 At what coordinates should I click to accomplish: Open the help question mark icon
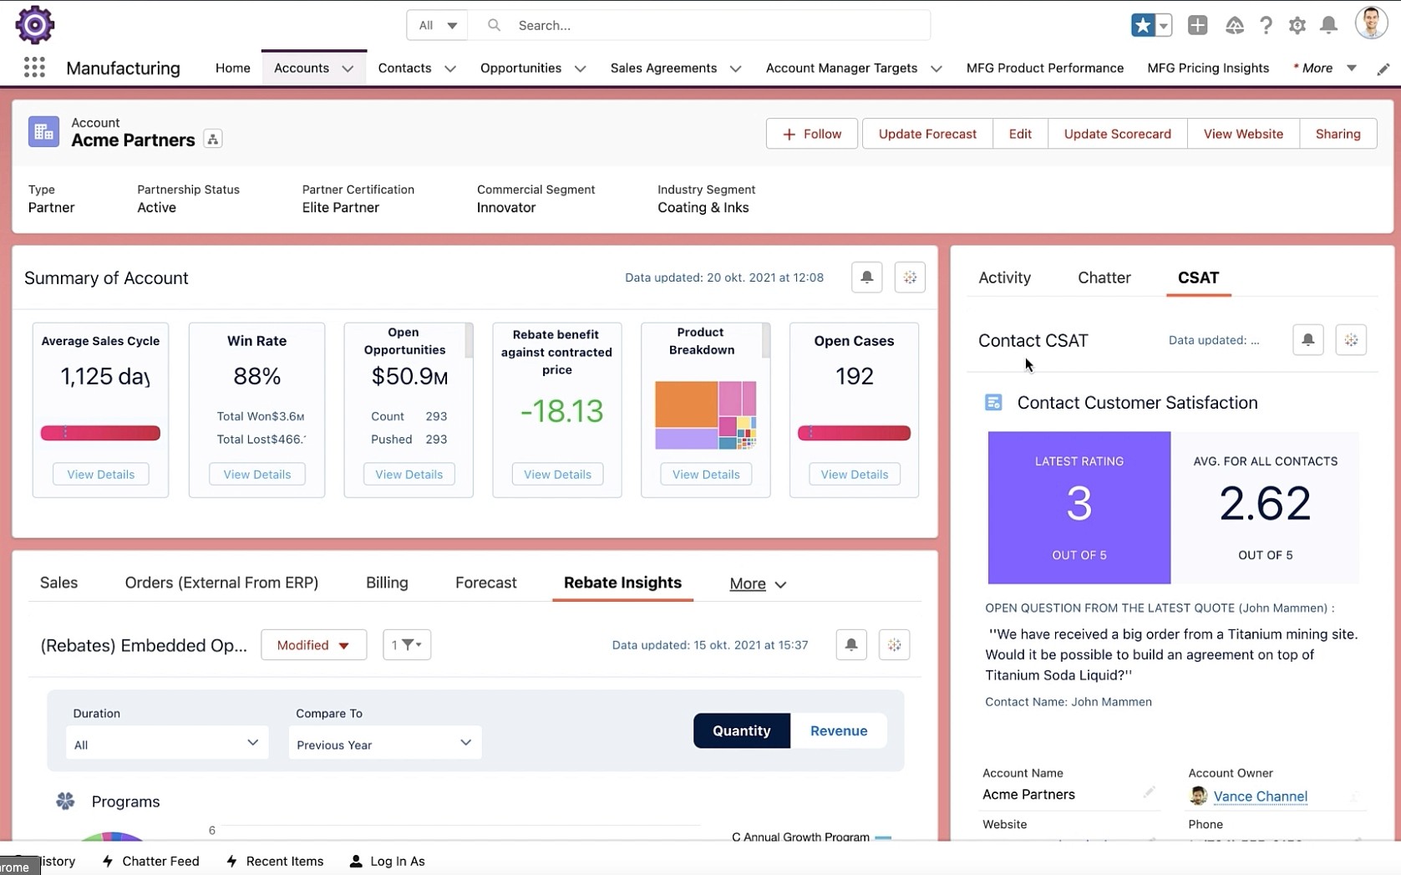[1266, 25]
